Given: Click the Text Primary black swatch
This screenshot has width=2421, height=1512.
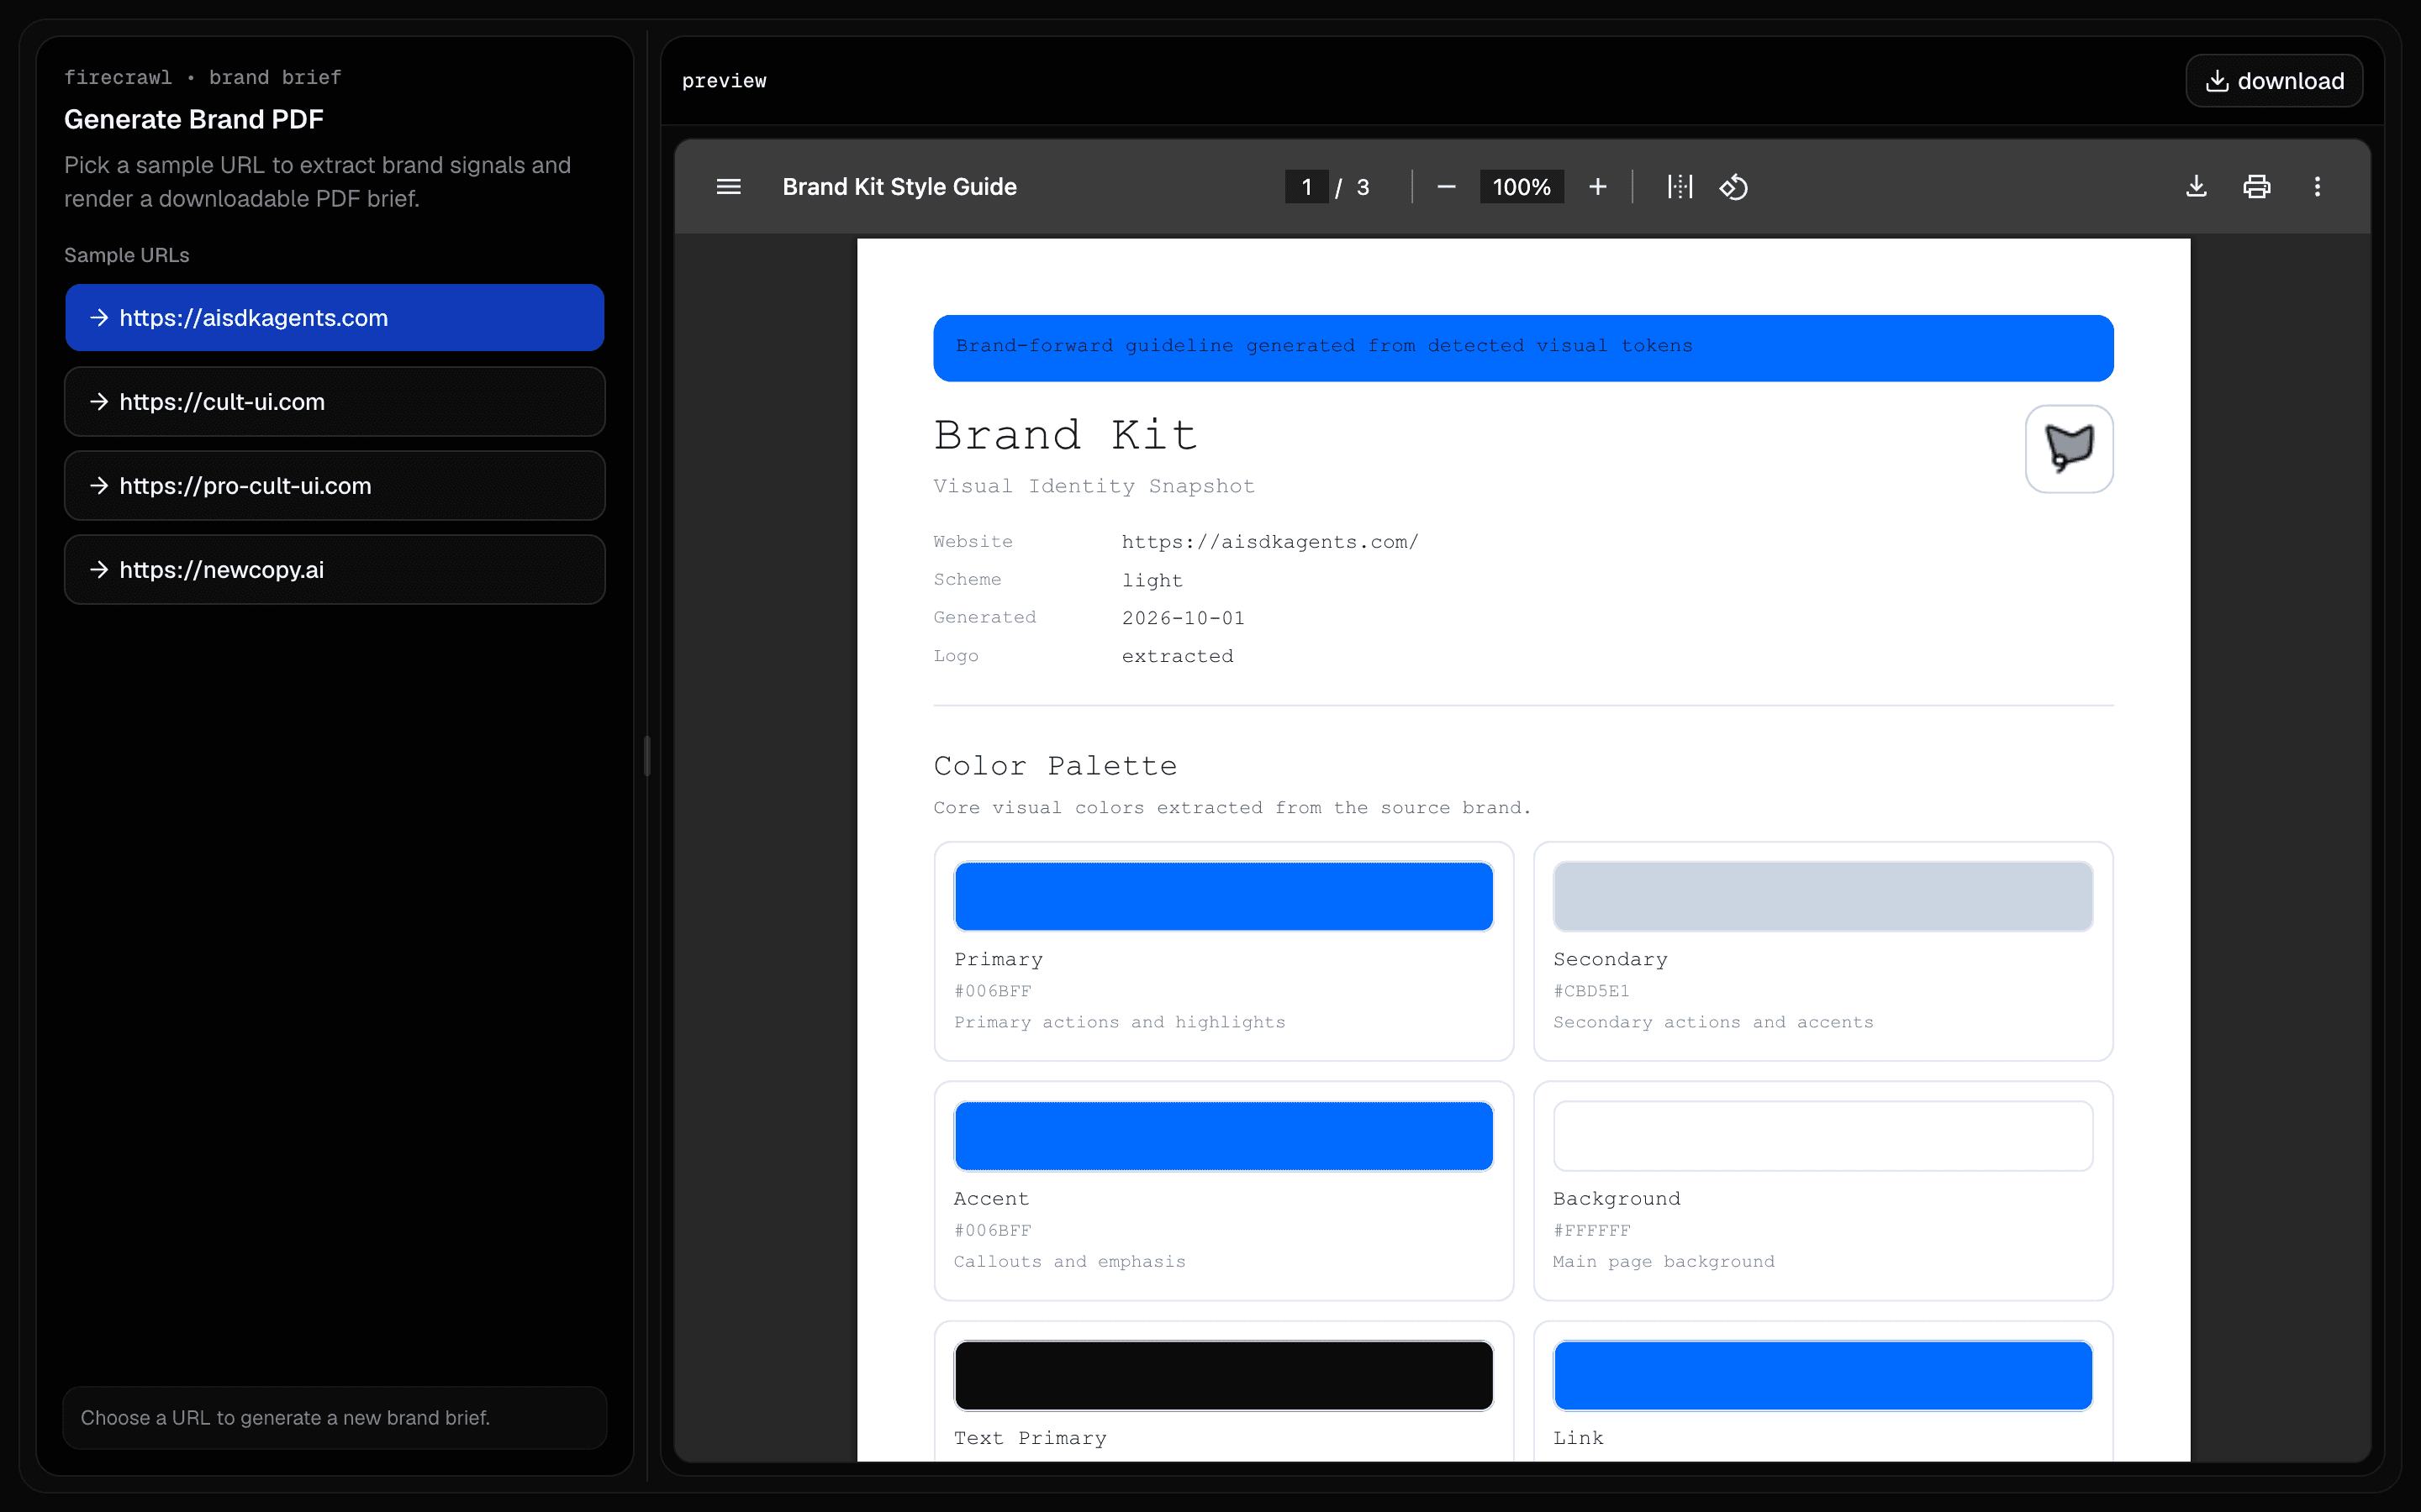Looking at the screenshot, I should pos(1223,1376).
